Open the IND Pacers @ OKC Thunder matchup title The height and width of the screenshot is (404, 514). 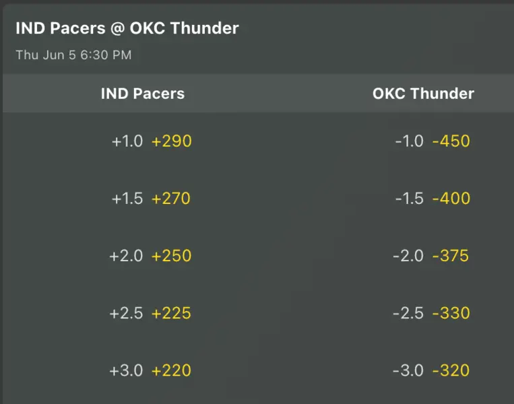(127, 28)
